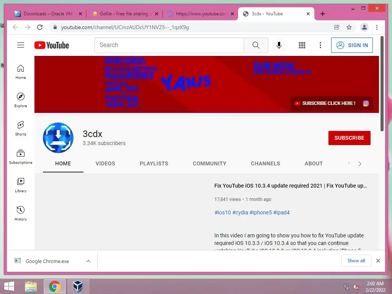Click the muted volume tray icon
392x294 pixels.
tap(356, 287)
